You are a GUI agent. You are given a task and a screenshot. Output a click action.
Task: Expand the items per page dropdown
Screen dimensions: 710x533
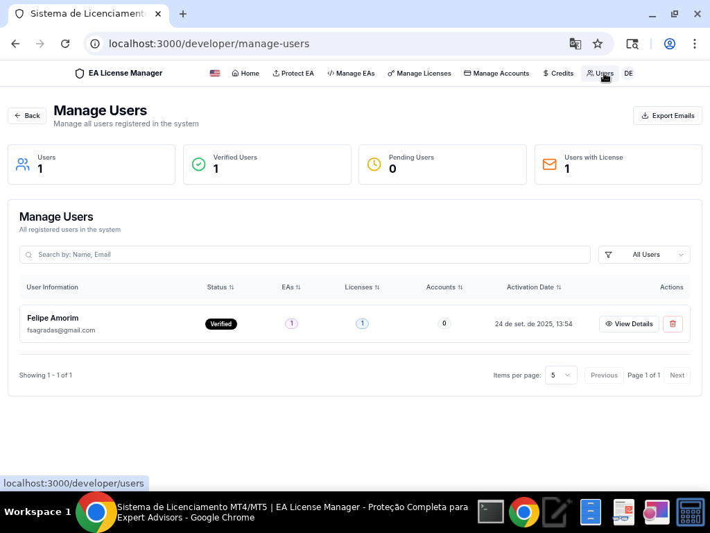[x=560, y=375]
